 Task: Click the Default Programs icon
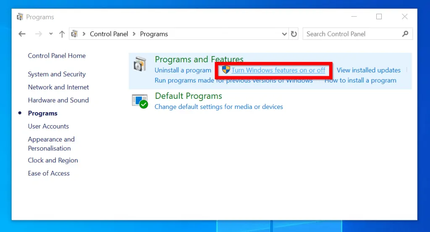[140, 101]
